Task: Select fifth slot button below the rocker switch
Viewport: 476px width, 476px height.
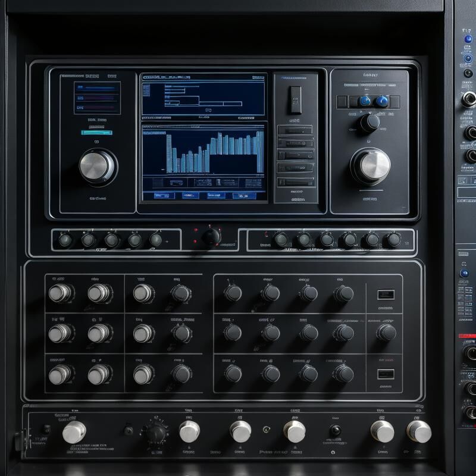Action: click(x=295, y=182)
